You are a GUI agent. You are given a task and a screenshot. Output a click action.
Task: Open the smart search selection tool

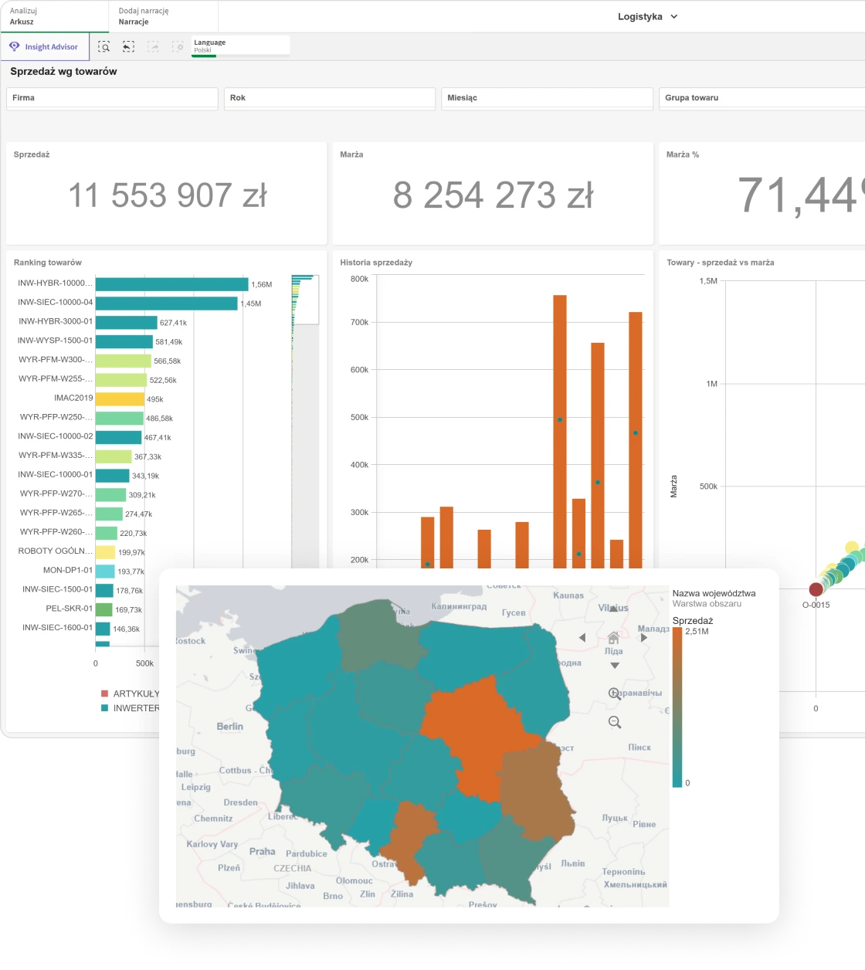tap(103, 47)
